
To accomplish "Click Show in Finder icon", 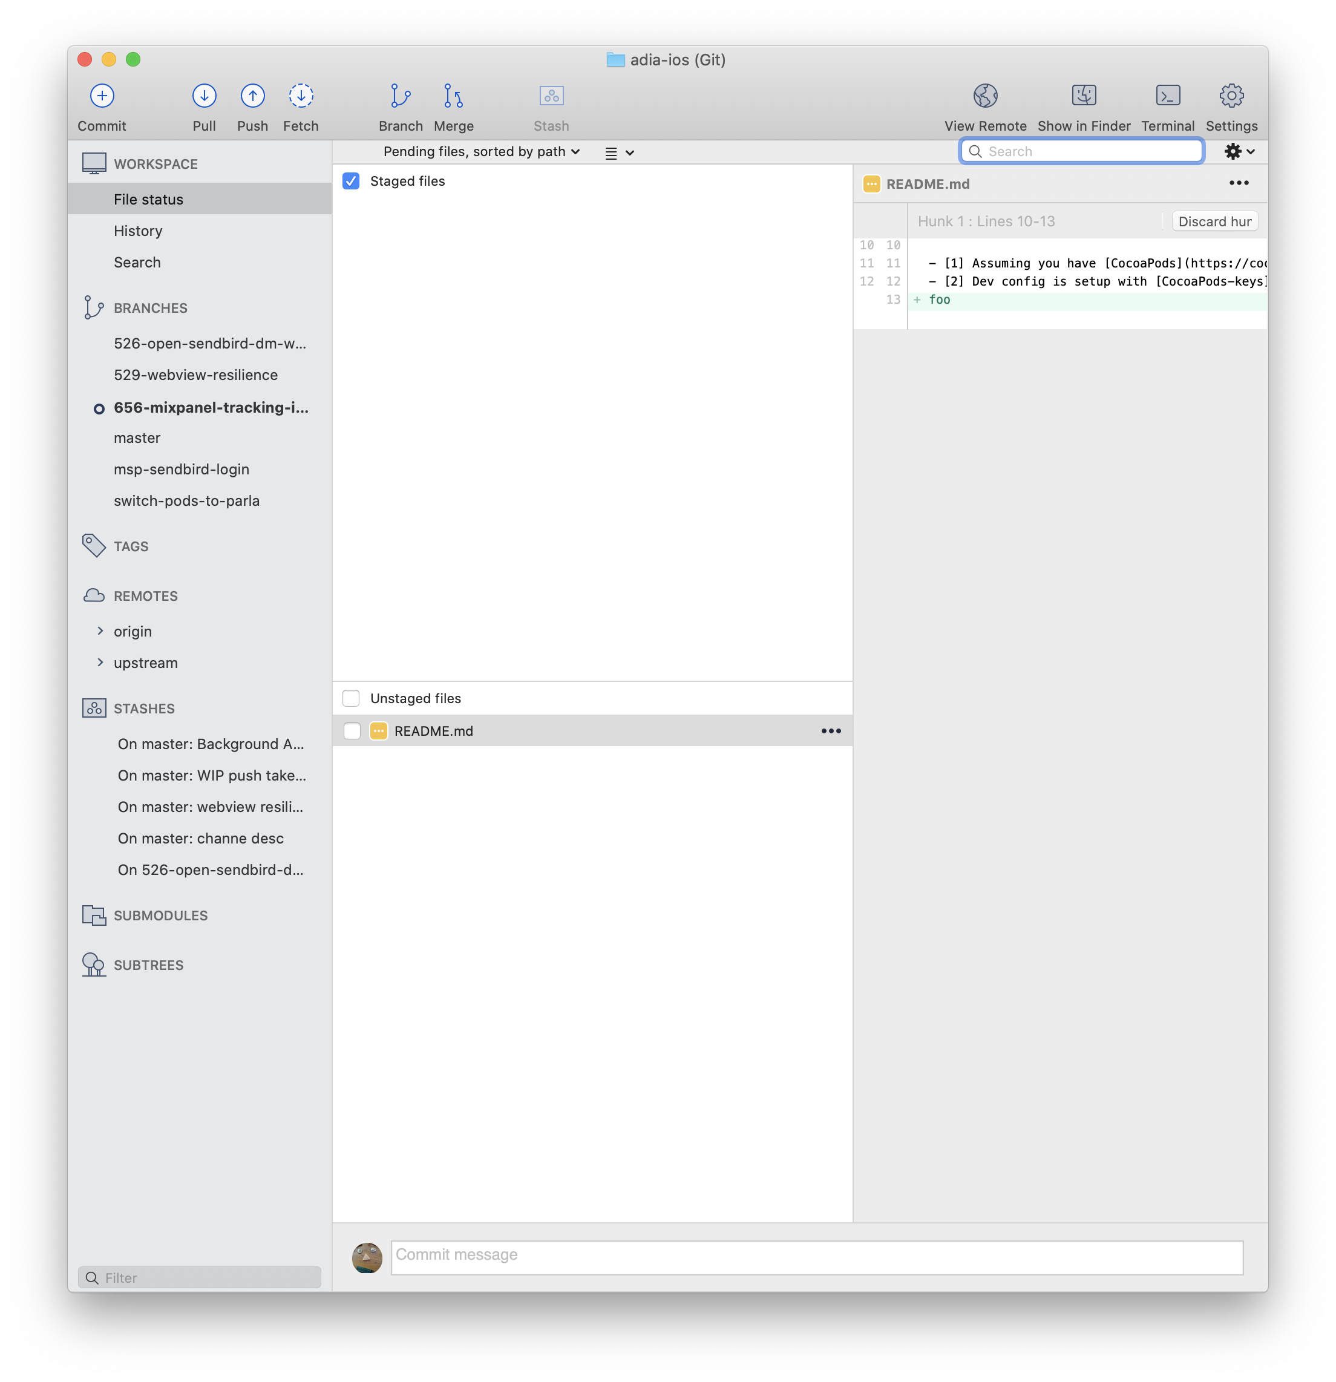I will [x=1084, y=95].
